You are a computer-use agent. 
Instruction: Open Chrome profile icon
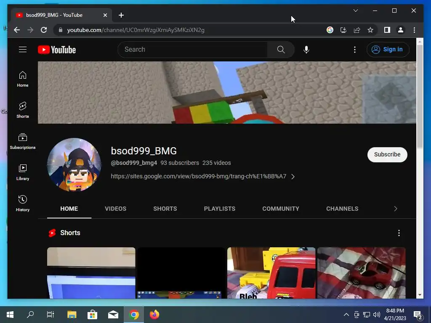click(401, 30)
